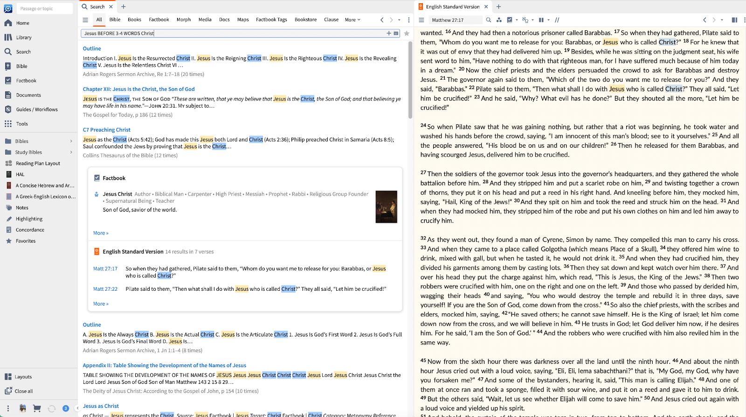Open the Search panel hamburger menu
The width and height of the screenshot is (746, 417).
[85, 20]
